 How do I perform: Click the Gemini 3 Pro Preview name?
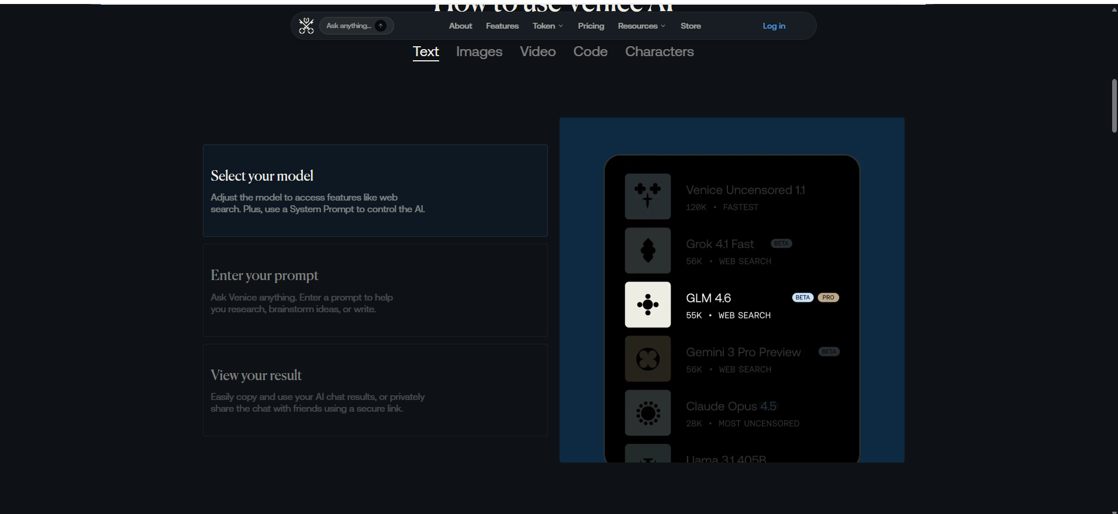(743, 352)
